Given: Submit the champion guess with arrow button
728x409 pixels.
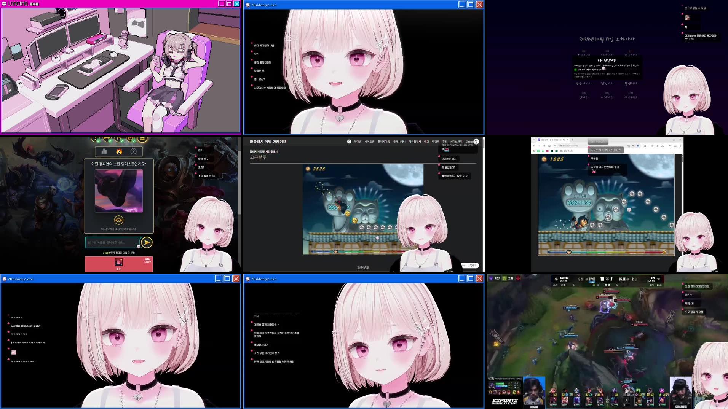Looking at the screenshot, I should point(147,242).
